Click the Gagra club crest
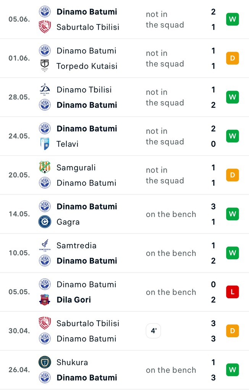249x391 pixels. click(x=45, y=222)
